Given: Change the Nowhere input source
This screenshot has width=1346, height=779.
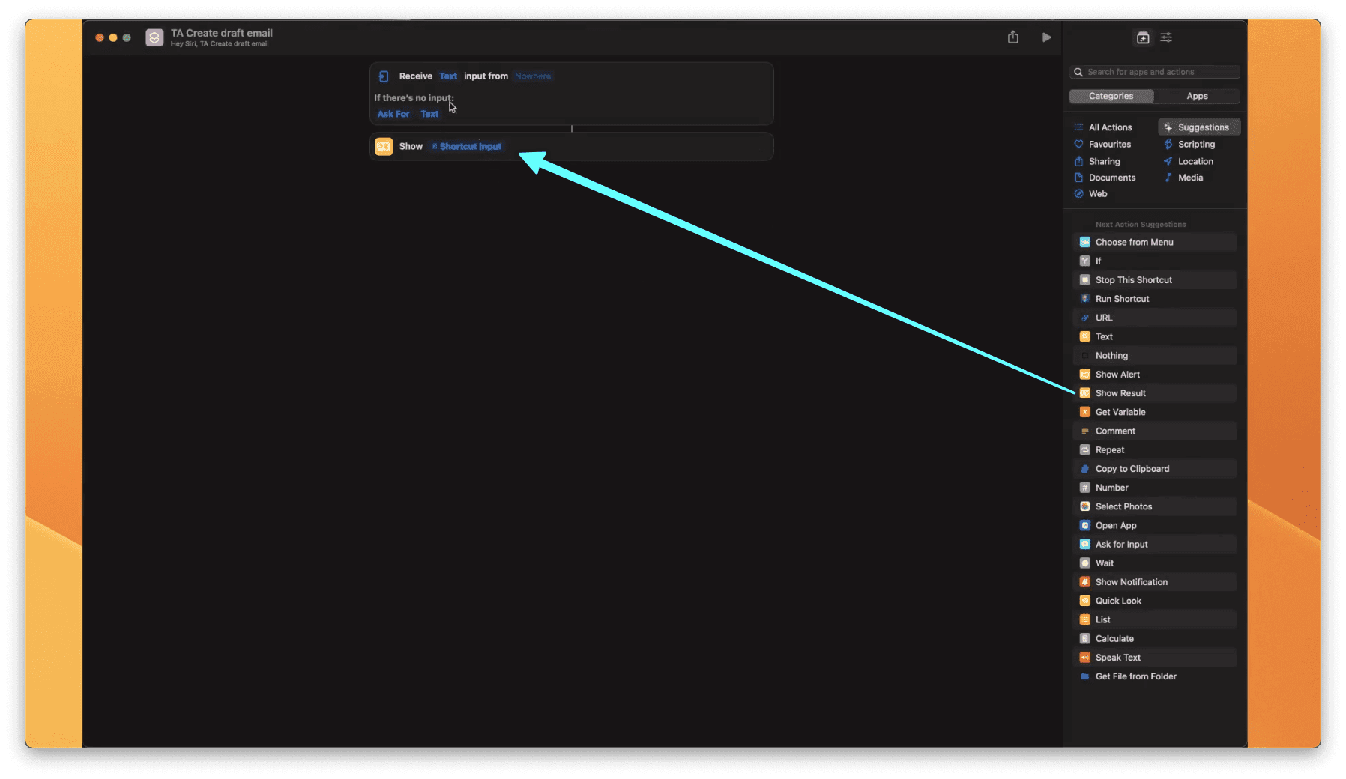Looking at the screenshot, I should pos(532,76).
